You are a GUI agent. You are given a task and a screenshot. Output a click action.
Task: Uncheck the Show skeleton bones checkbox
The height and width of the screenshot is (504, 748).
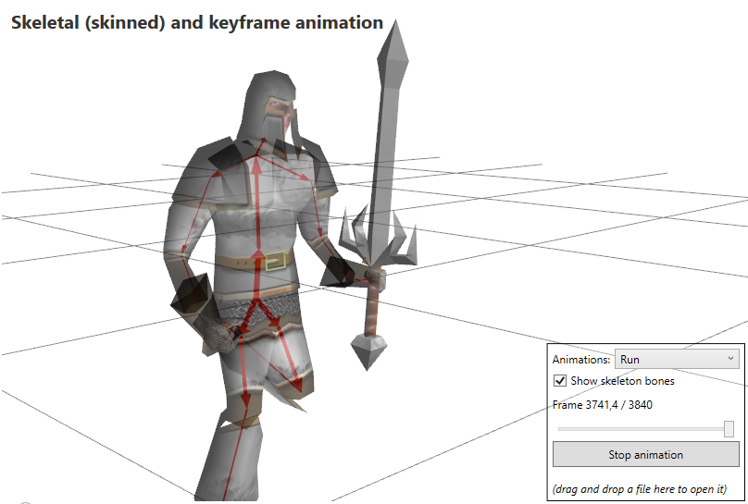click(559, 381)
